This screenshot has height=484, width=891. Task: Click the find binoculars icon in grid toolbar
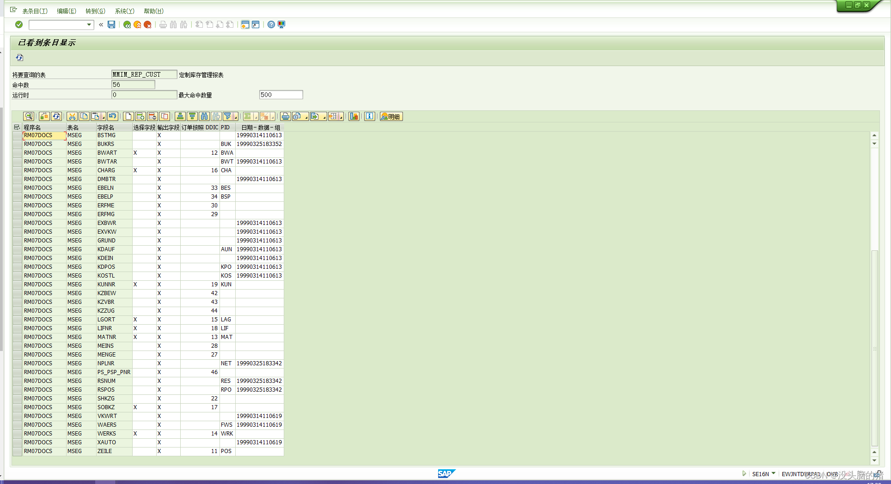pos(205,116)
